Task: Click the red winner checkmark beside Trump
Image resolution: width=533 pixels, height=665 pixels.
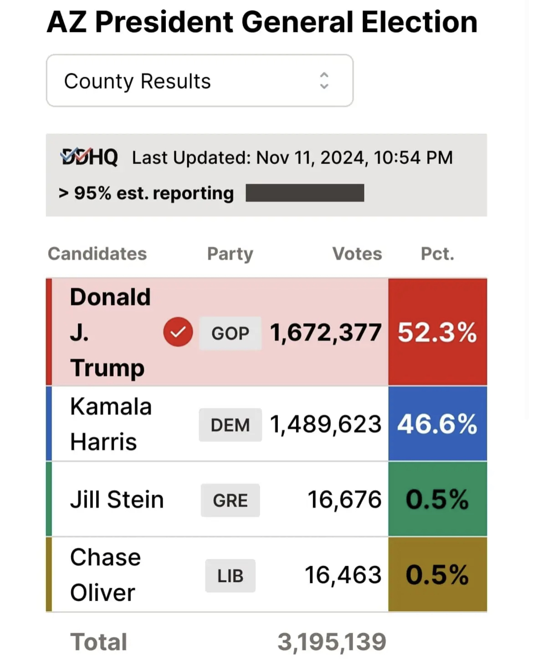Action: 178,332
